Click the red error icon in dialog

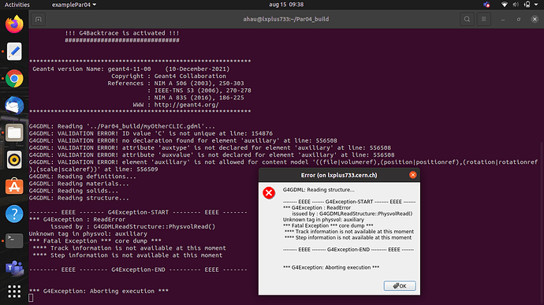269,192
